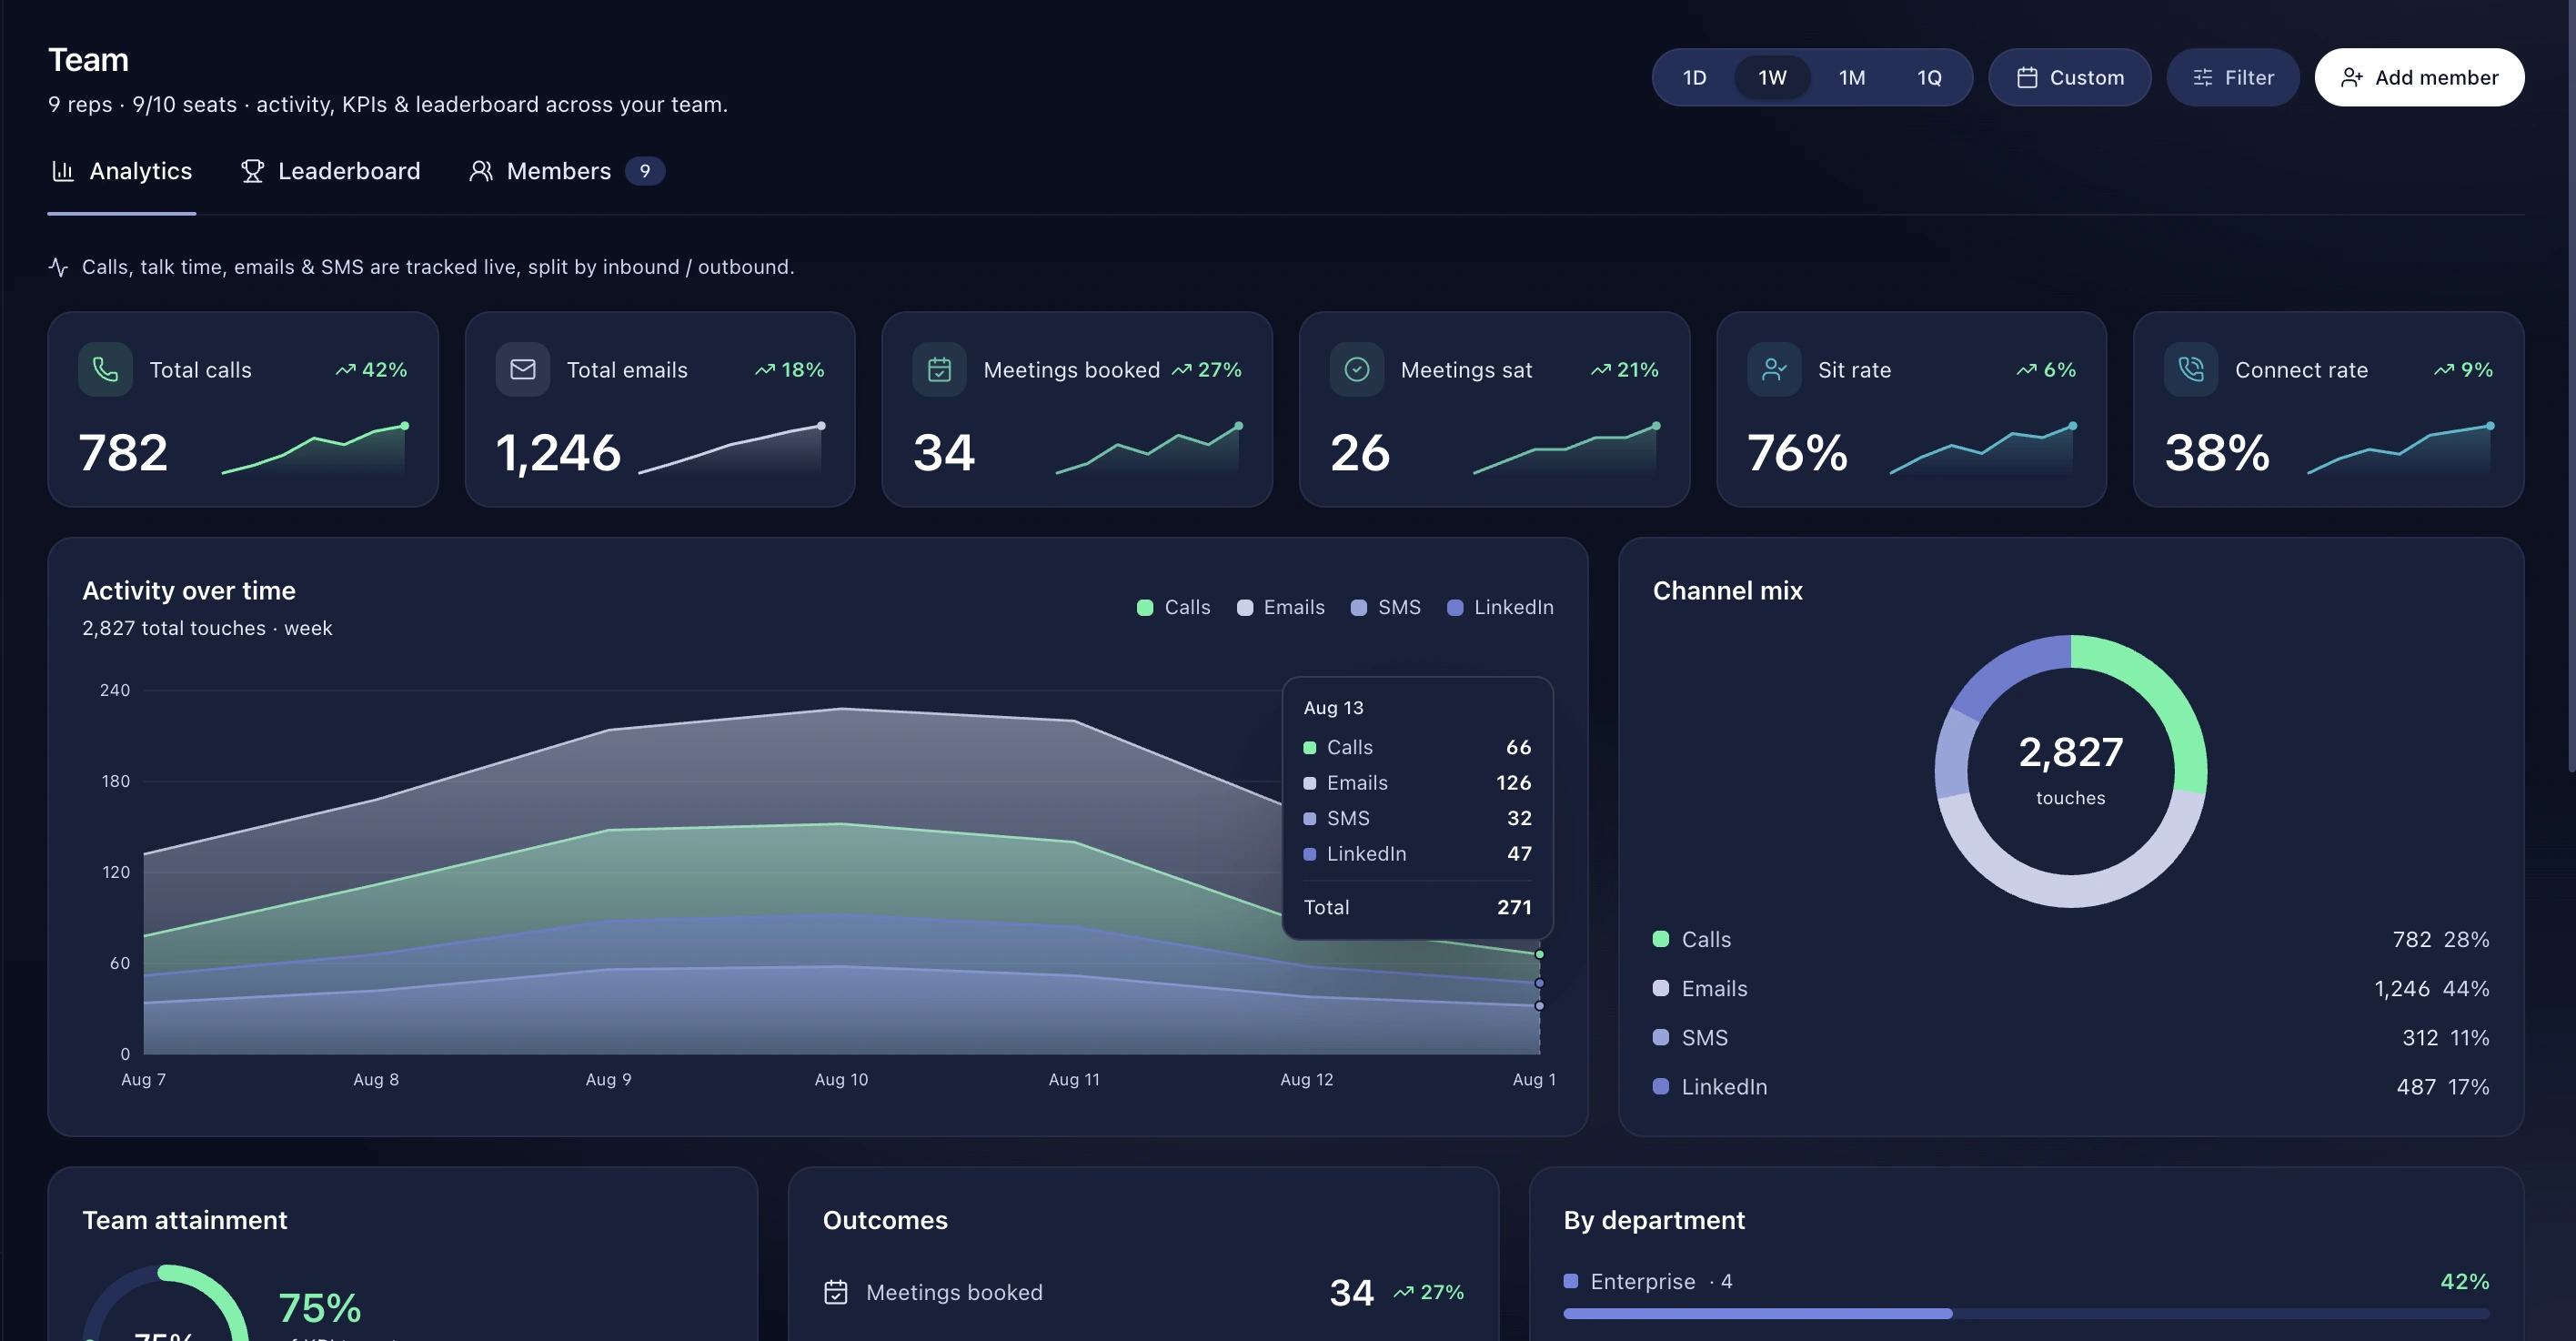Open the Filter options
Image resolution: width=2576 pixels, height=1341 pixels.
point(2232,77)
